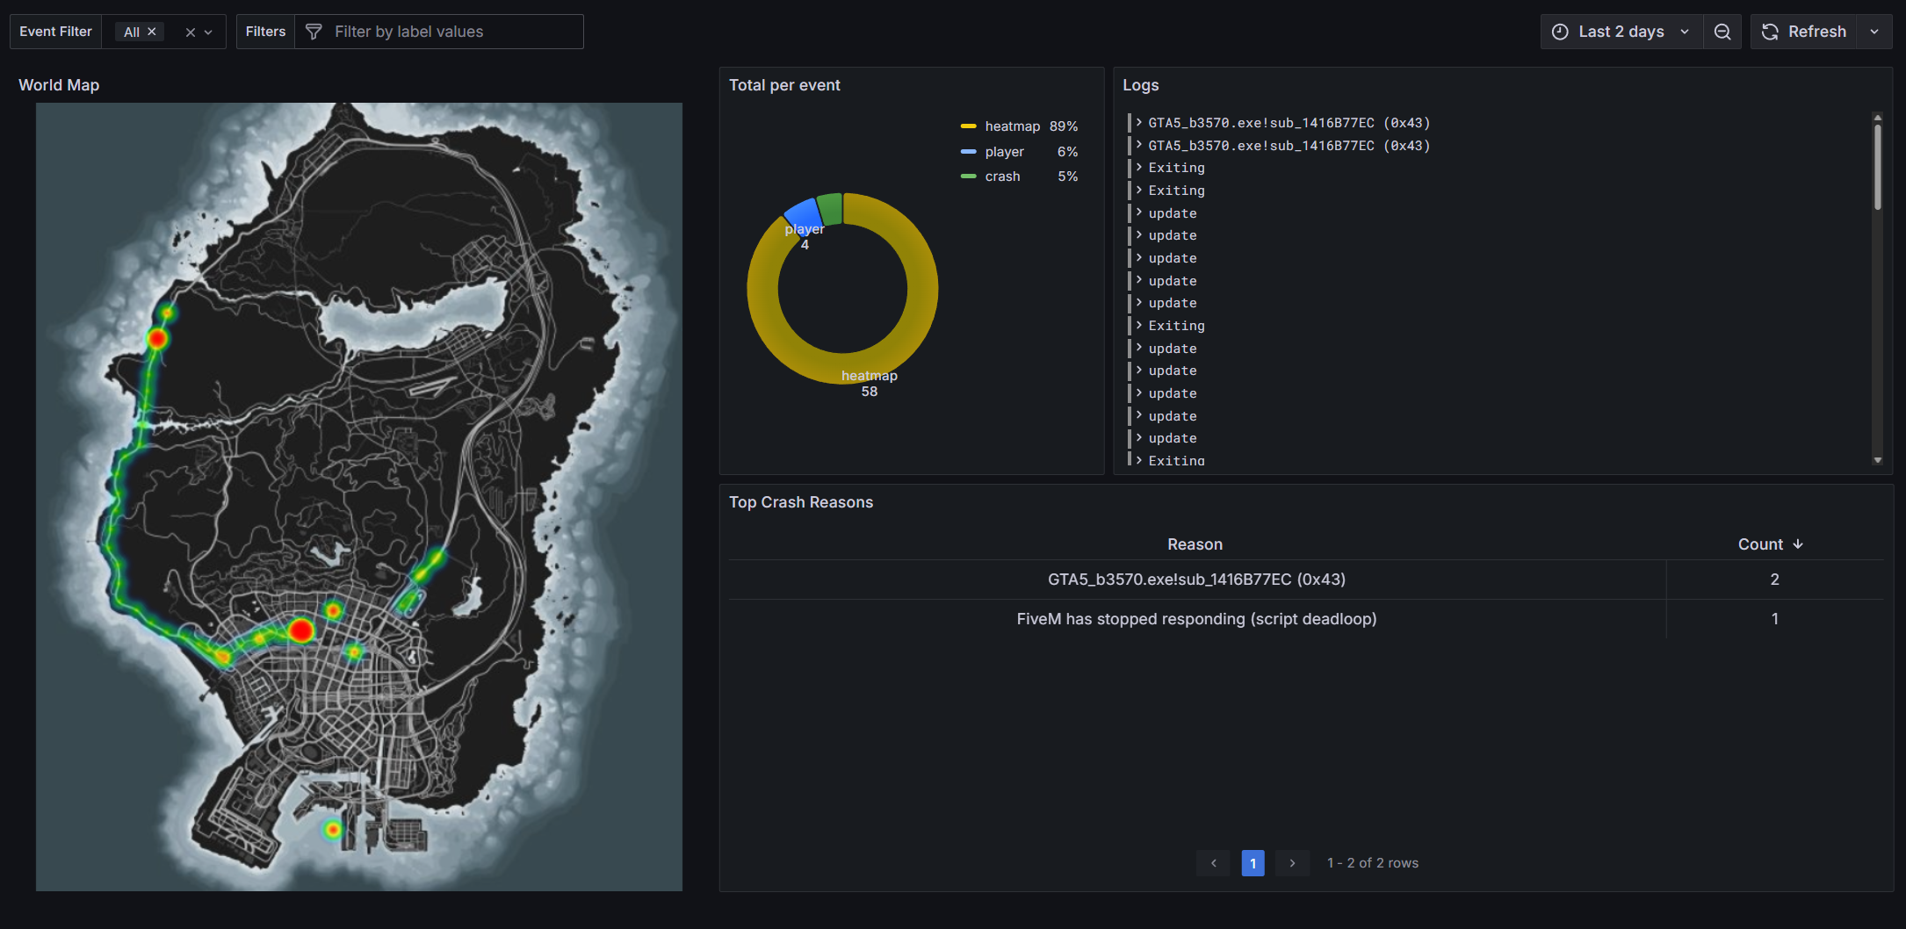This screenshot has height=929, width=1906.
Task: Click the 1 - 2 of 2 rows text
Action: tap(1373, 863)
